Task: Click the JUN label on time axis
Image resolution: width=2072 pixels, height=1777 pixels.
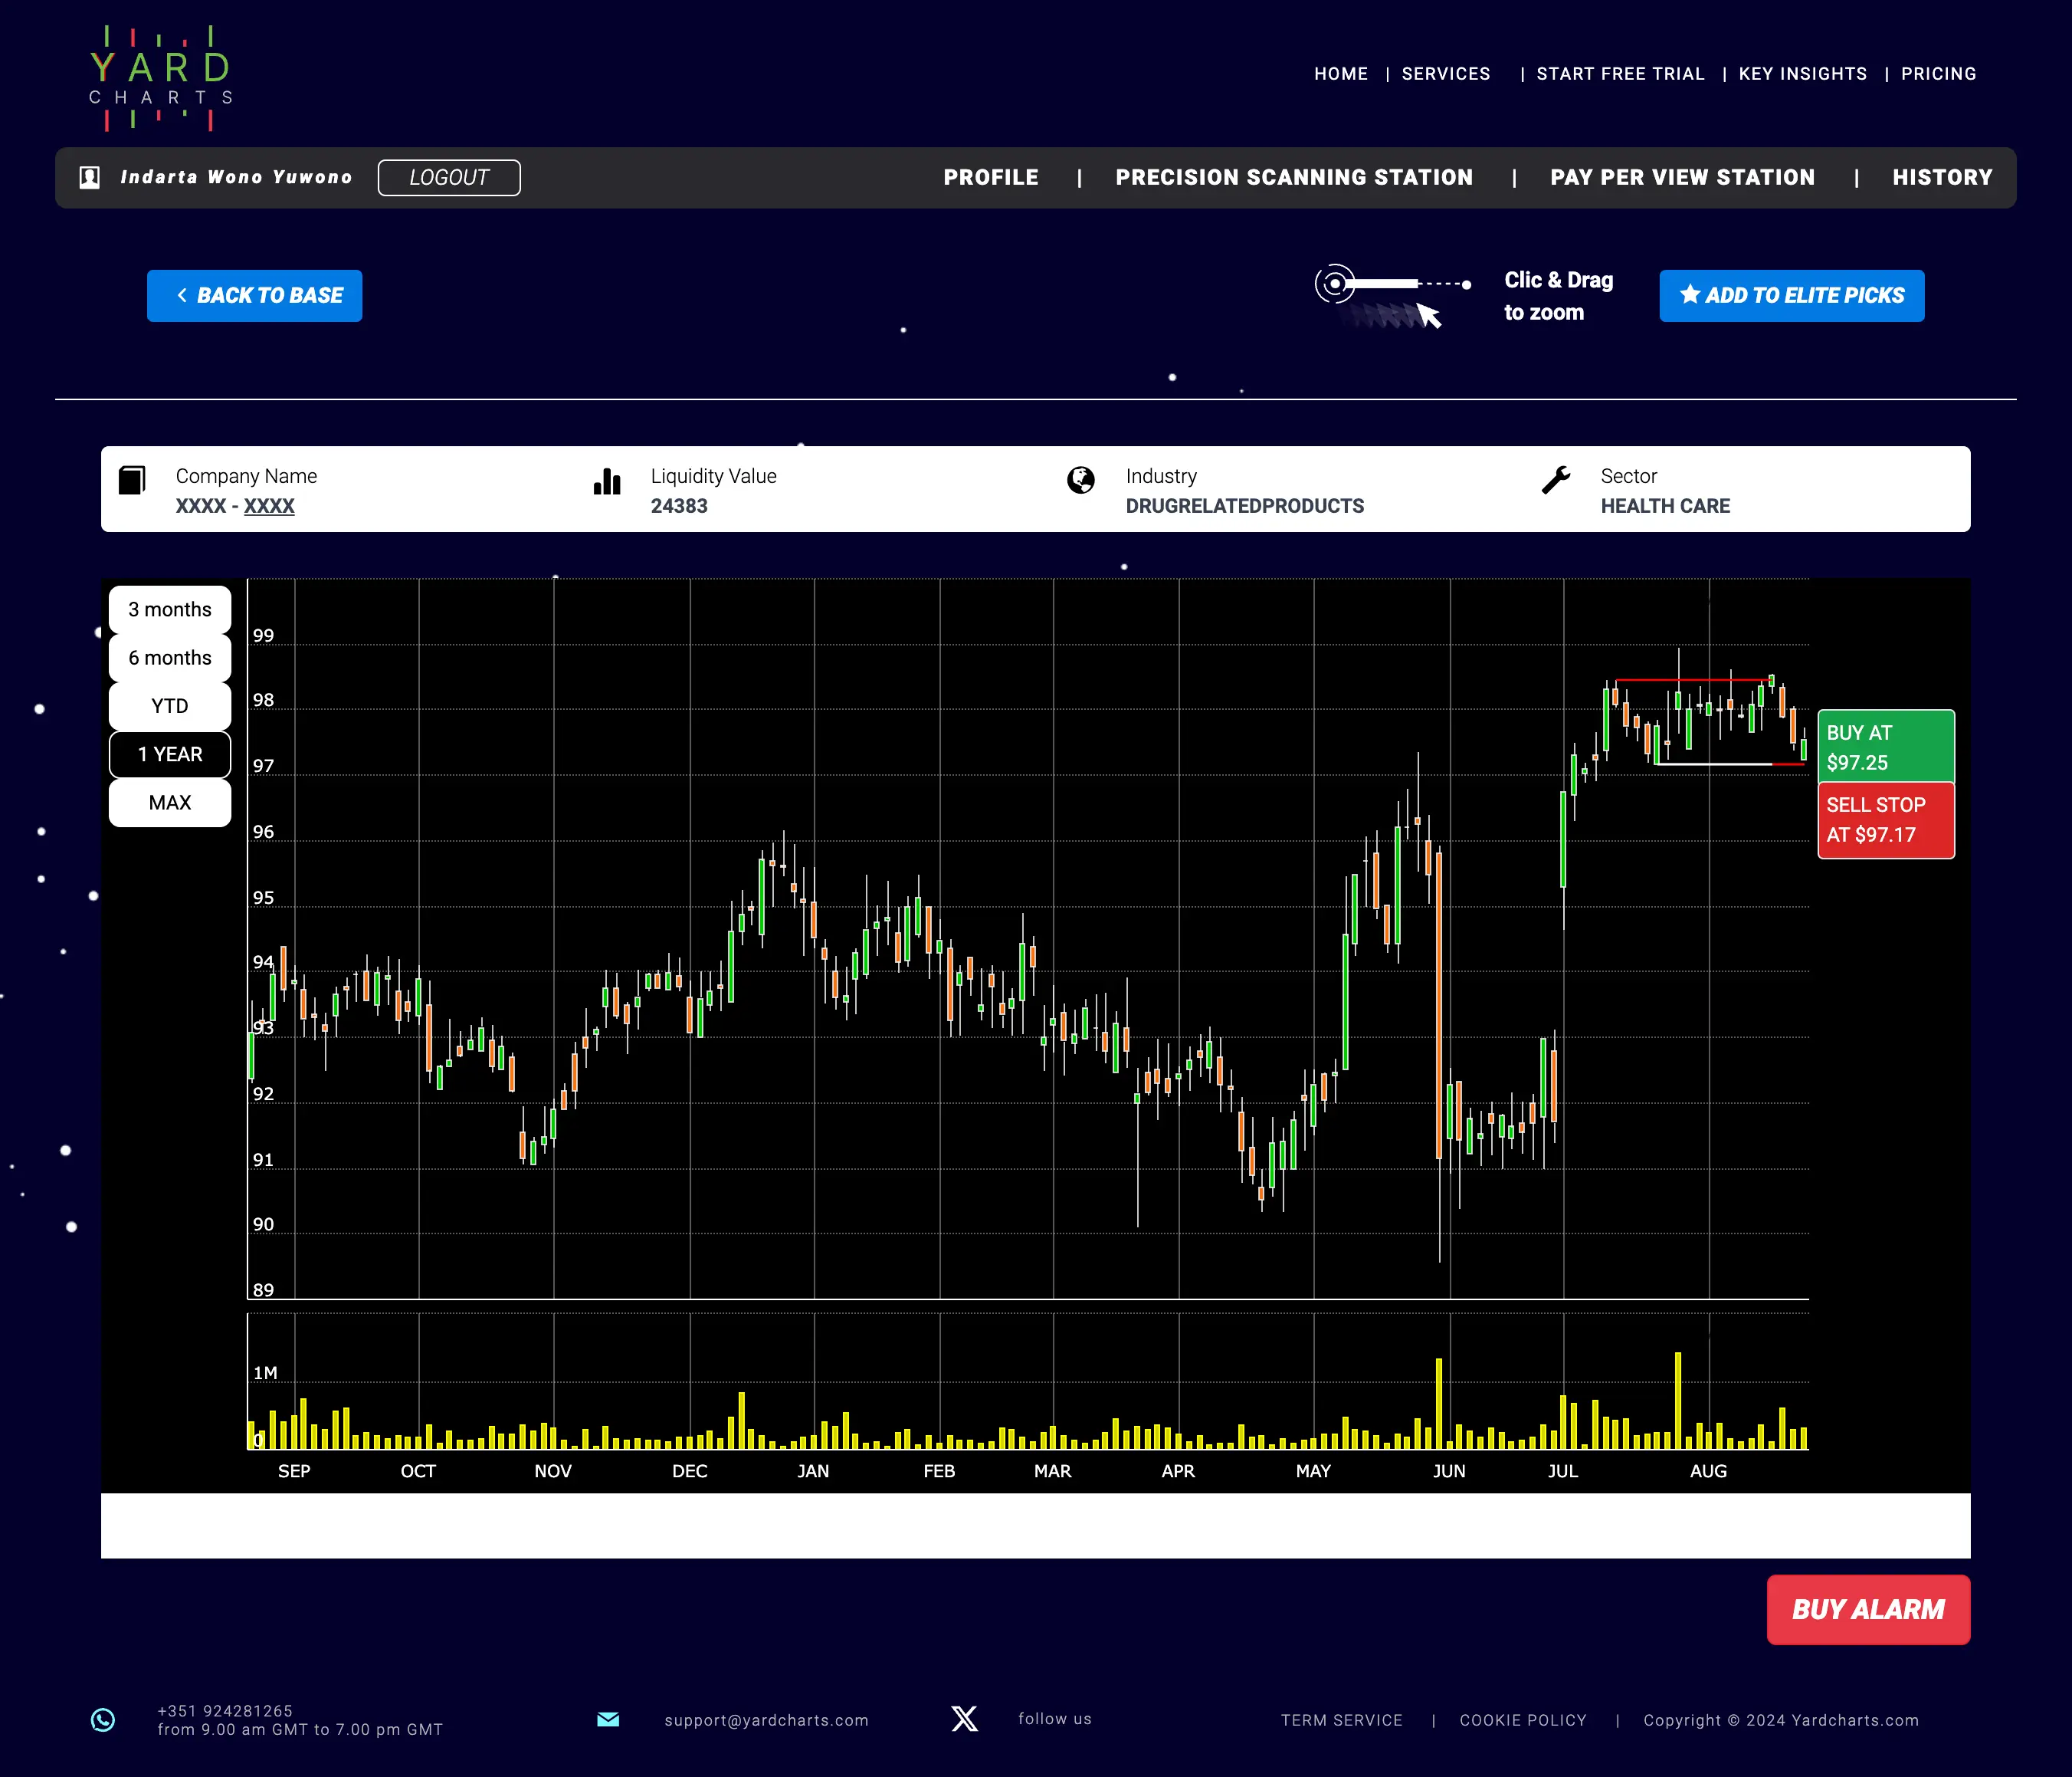Action: (1449, 1471)
